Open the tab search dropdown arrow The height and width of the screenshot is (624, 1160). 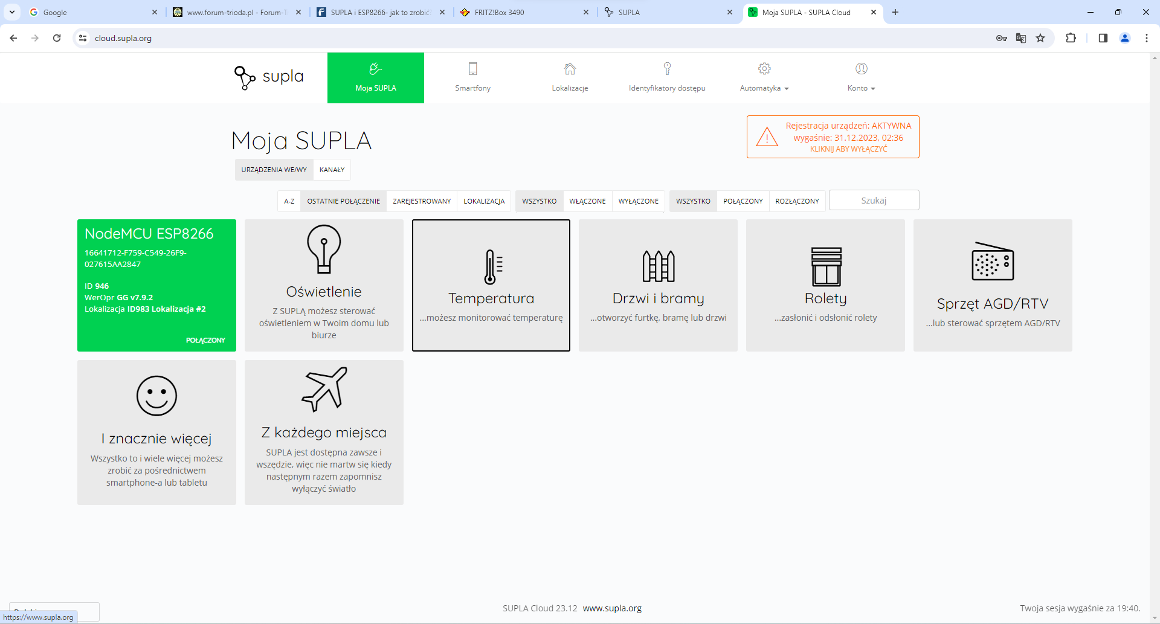pos(11,12)
